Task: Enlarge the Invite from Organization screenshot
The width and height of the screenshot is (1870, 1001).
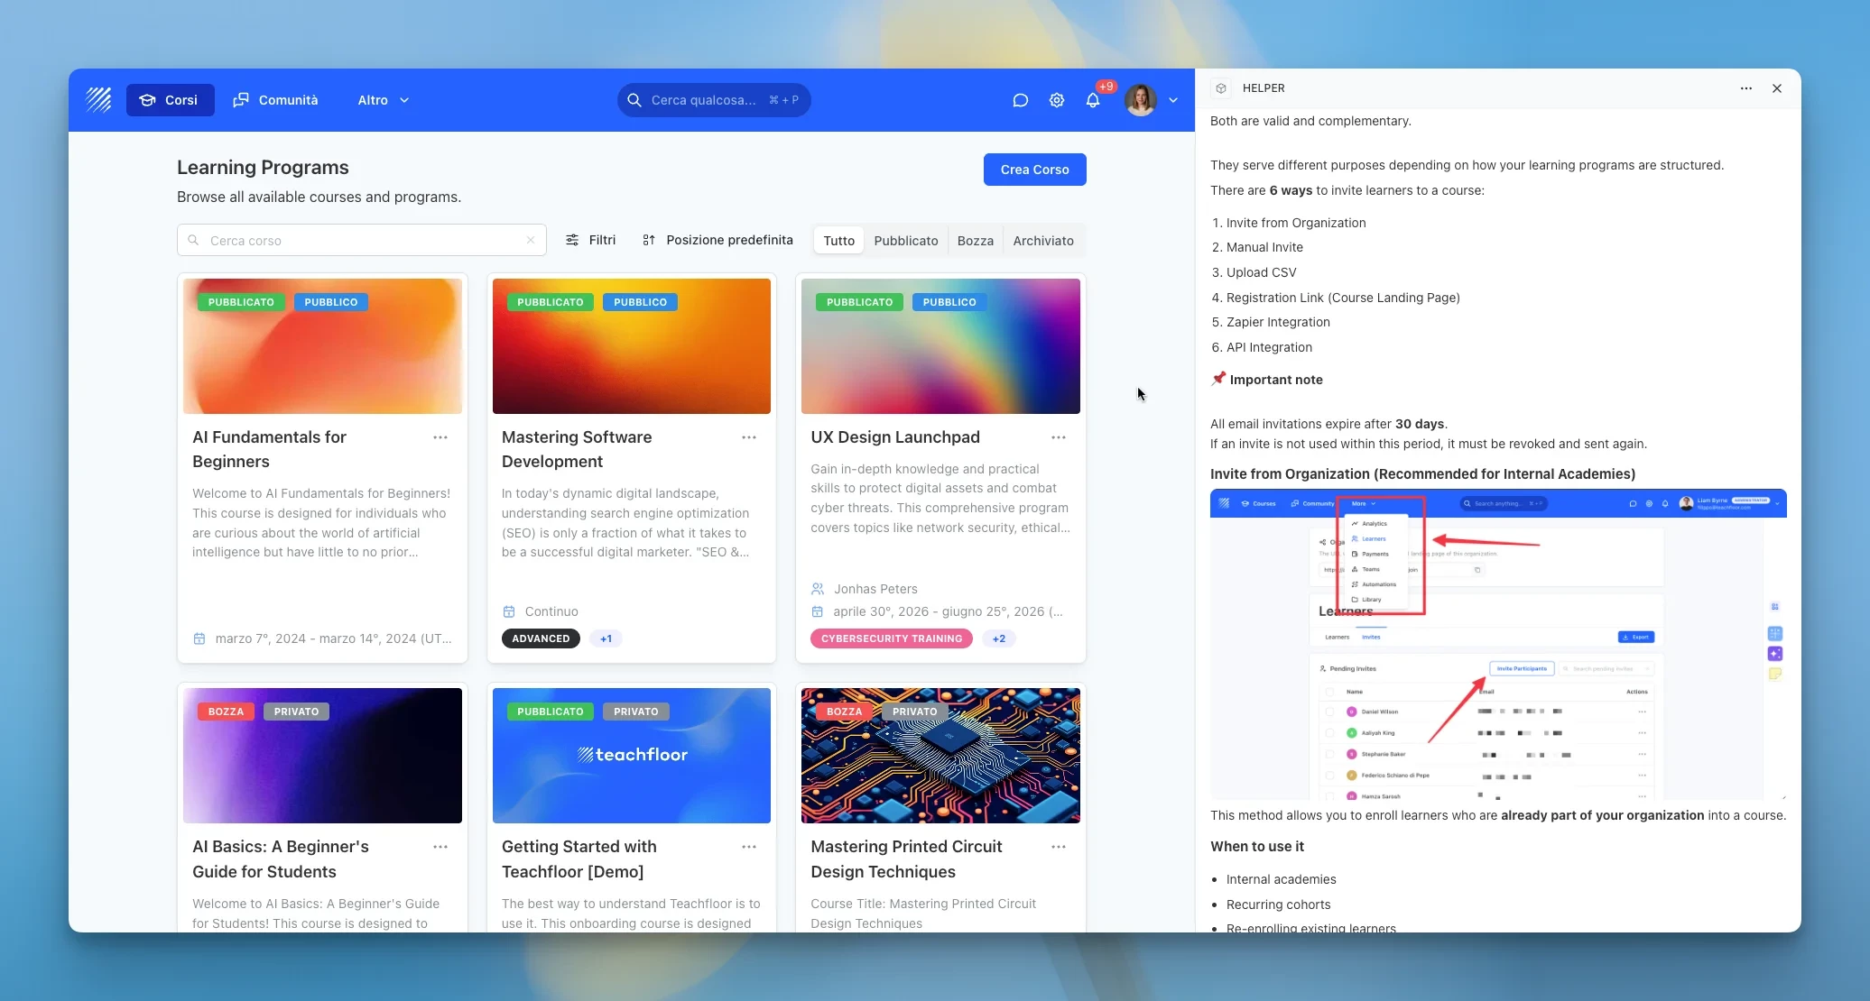Action: pyautogui.click(x=1498, y=644)
